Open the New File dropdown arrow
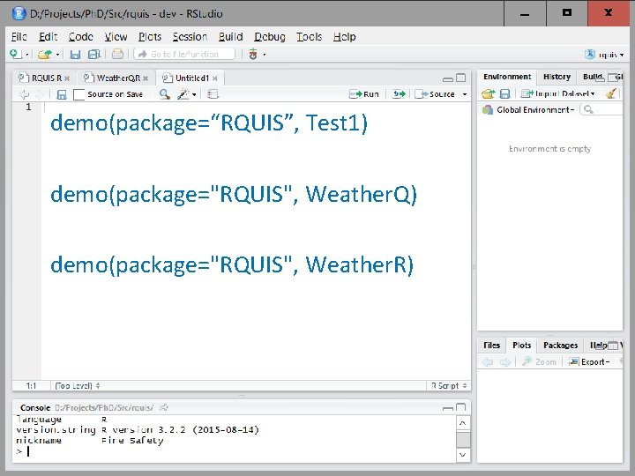 [x=26, y=55]
